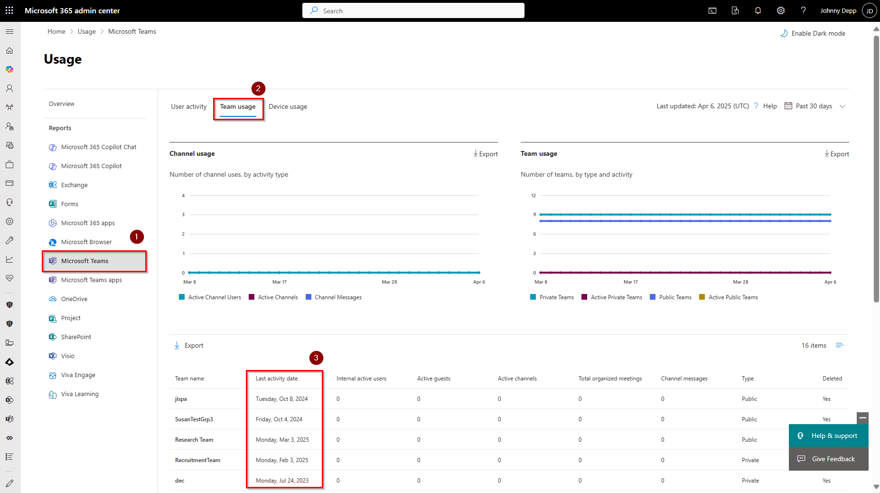Screen dimensions: 880x493
Task: Switch to the Device usage tab
Action: (288, 106)
